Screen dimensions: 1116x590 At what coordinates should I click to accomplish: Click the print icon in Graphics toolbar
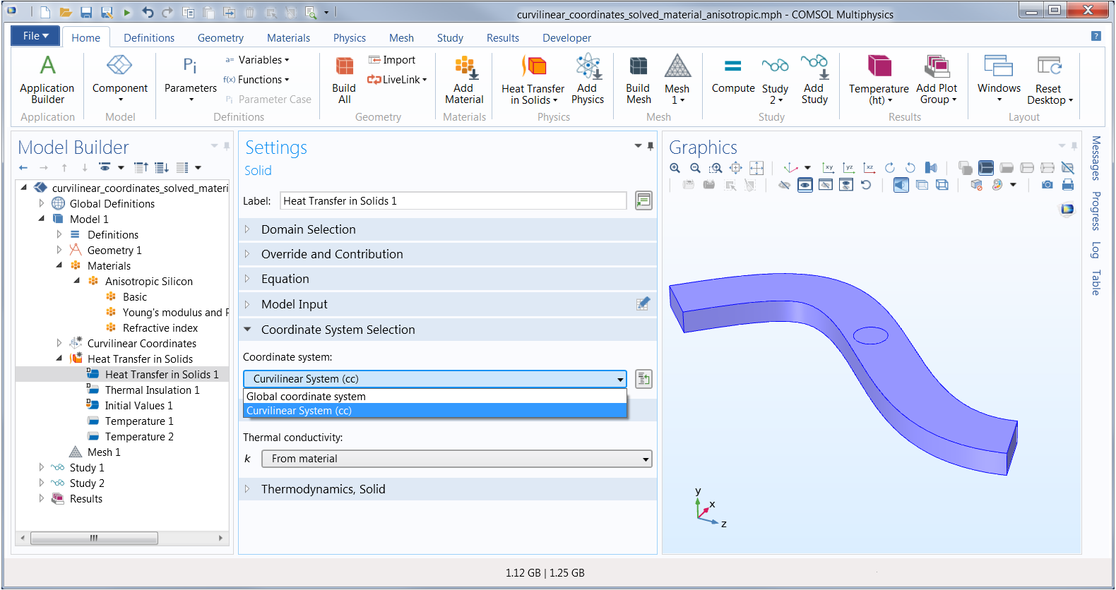pyautogui.click(x=1068, y=185)
